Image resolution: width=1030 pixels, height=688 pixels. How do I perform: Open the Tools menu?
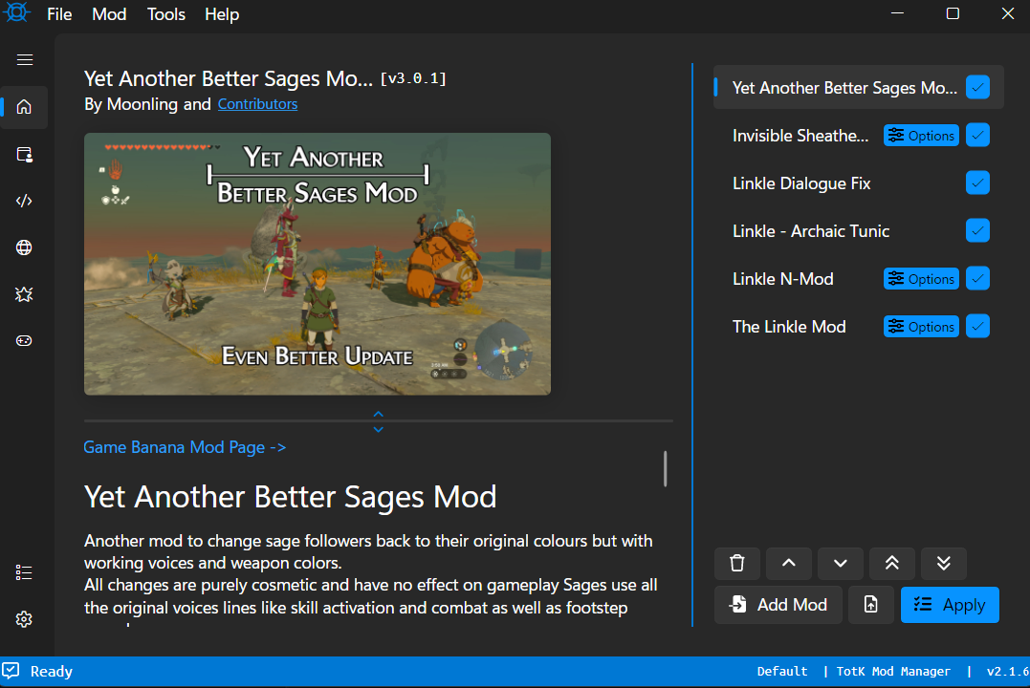coord(166,13)
